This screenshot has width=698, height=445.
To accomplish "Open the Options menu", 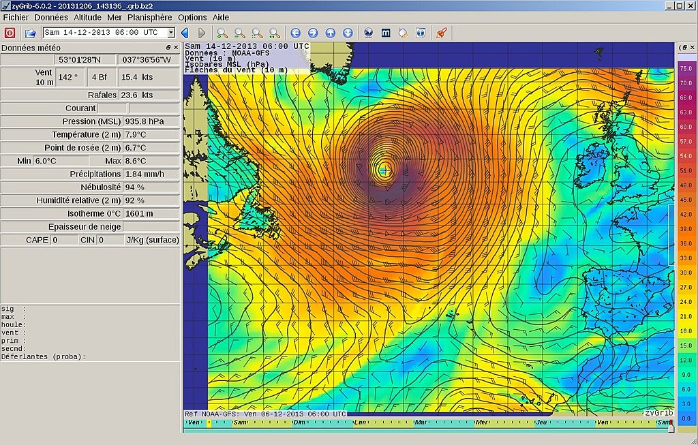I will coord(192,17).
